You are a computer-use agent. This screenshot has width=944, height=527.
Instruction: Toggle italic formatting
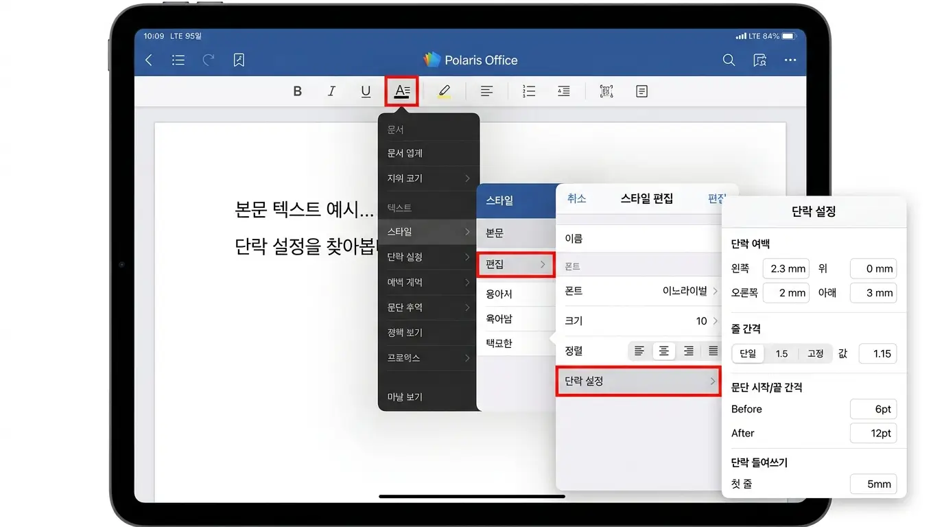click(331, 91)
